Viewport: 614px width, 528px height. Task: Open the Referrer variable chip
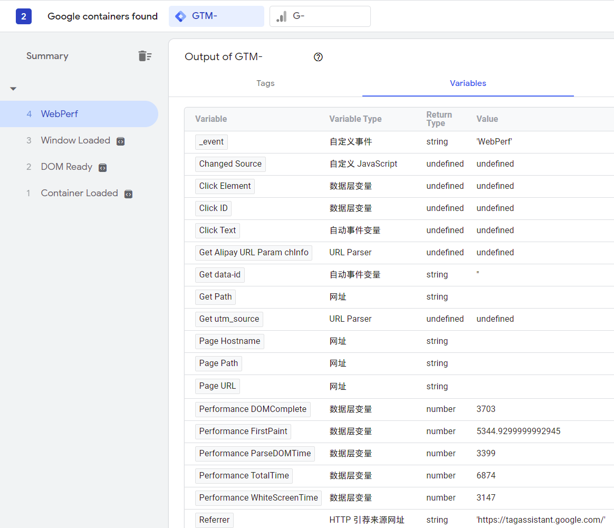(214, 520)
